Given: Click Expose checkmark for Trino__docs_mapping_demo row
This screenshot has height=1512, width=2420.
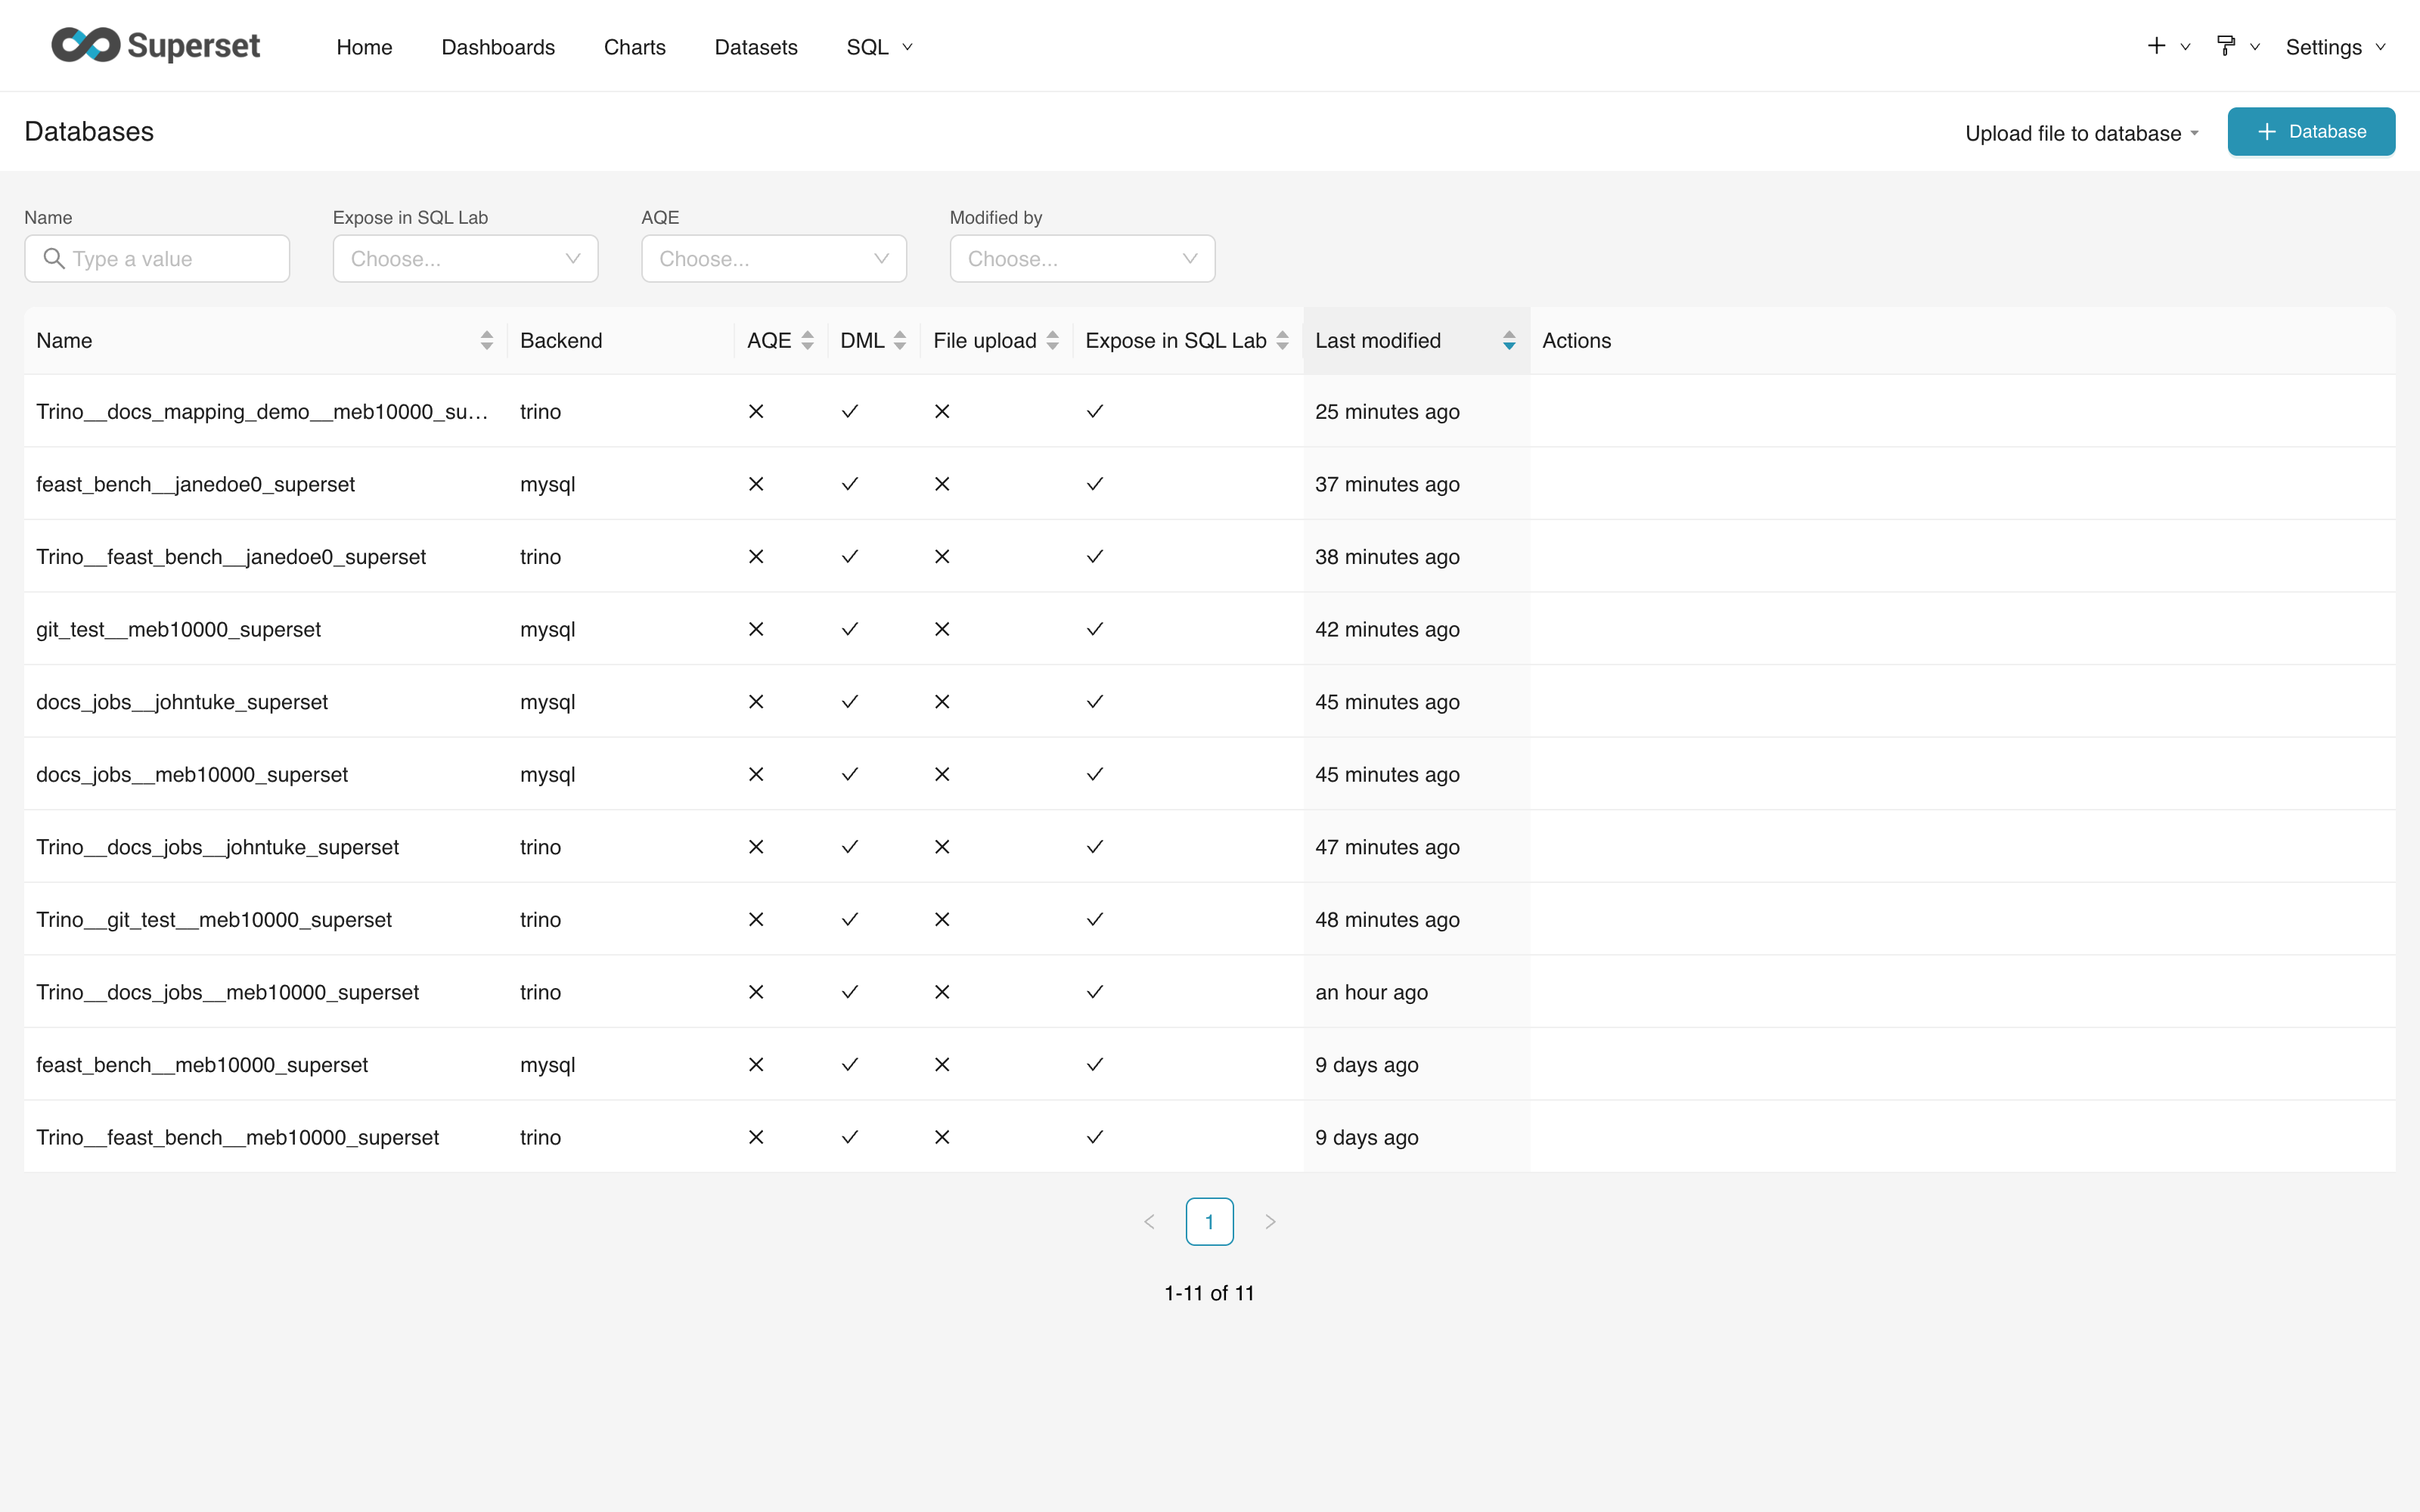Looking at the screenshot, I should (x=1095, y=411).
